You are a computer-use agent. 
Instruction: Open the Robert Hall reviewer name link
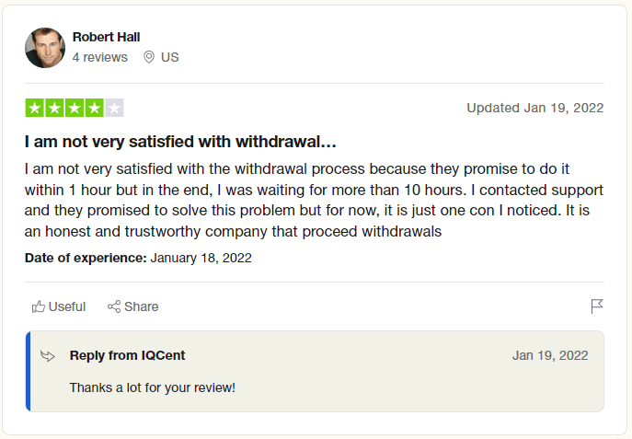106,37
